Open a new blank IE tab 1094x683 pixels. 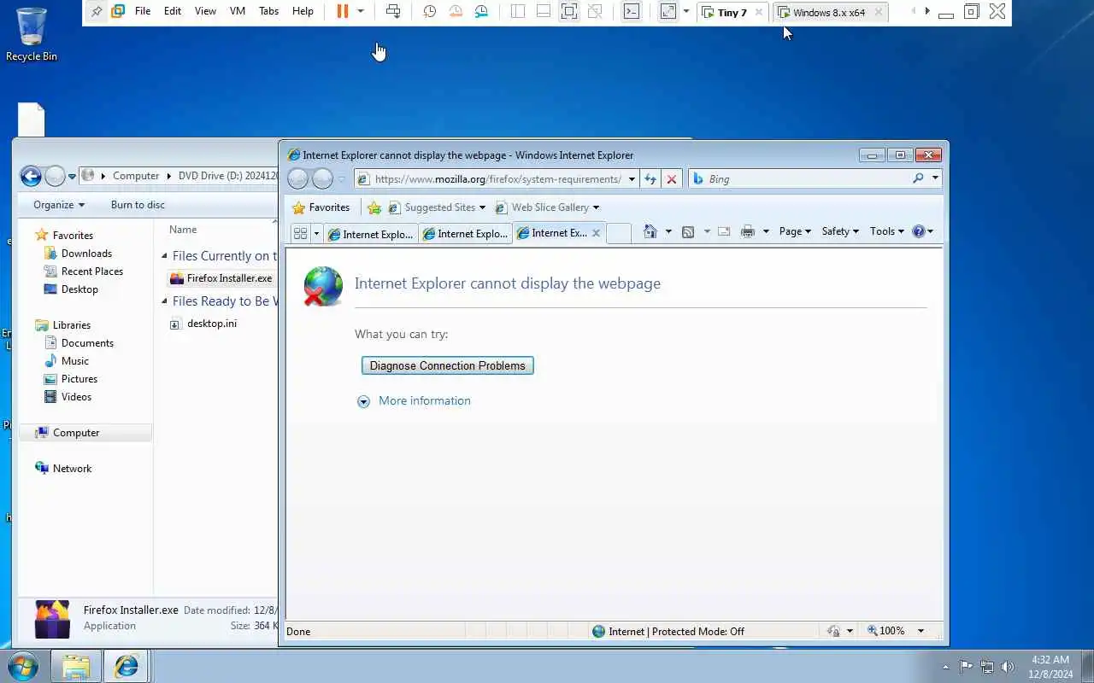619,233
